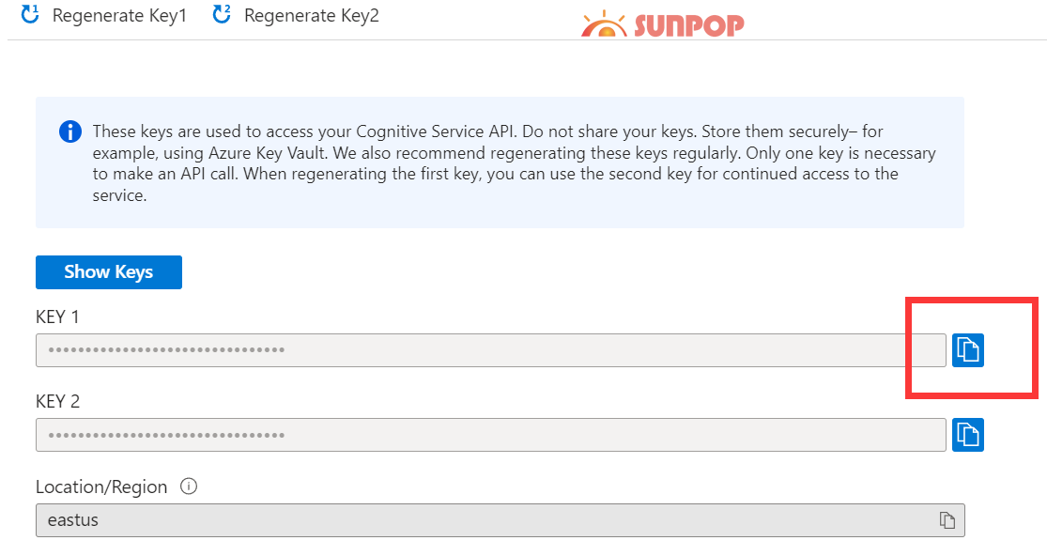Select the Regenerate Key2 text label
Viewport: 1047px width, 556px height.
[x=311, y=16]
